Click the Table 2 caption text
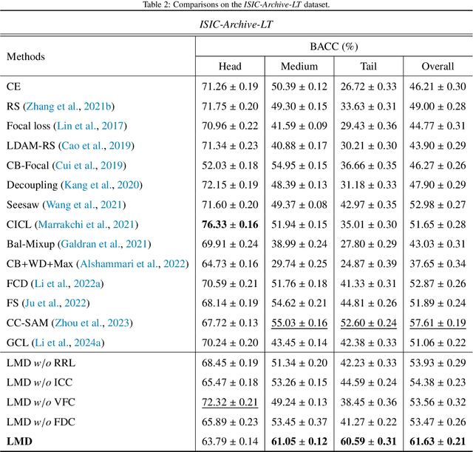Screen dimensions: 473x452 [x=236, y=6]
